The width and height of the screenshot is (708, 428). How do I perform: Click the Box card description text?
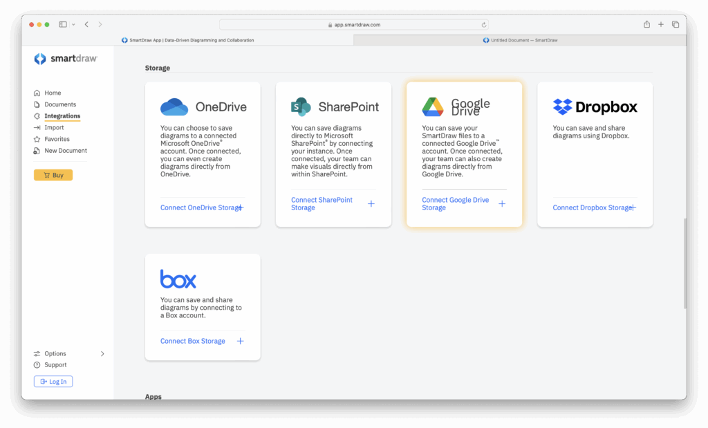pos(201,308)
